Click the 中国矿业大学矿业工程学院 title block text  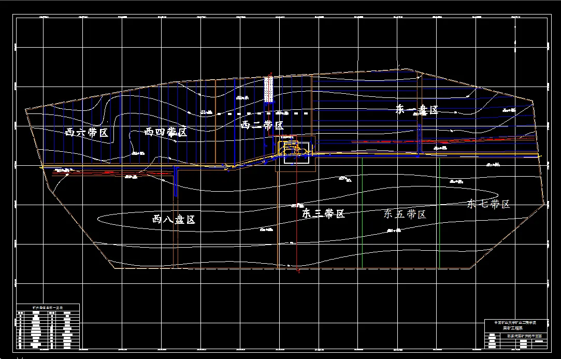(515, 323)
